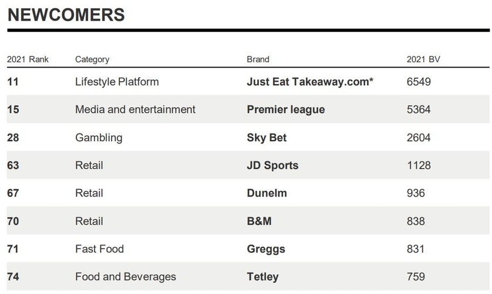Click the B&M brand name
This screenshot has width=492, height=294.
259,221
